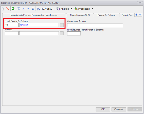Click the Cancelar button
Viewport: 144px width, 114px height.
coord(119,109)
